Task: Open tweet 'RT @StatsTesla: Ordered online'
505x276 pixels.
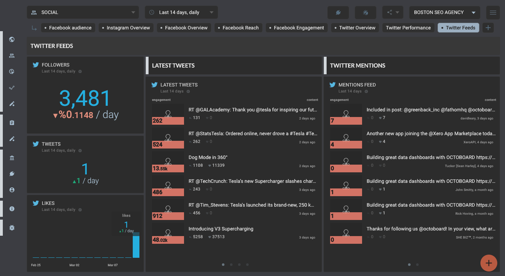Action: click(x=253, y=133)
